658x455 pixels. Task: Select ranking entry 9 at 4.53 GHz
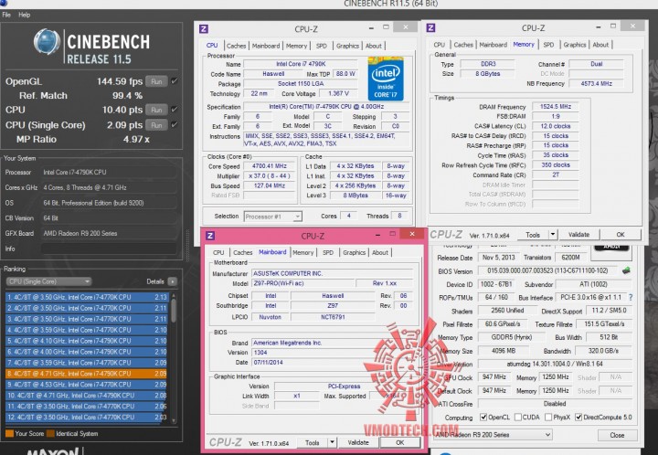point(87,384)
